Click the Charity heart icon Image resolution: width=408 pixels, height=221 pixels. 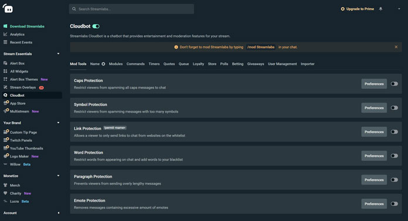5,193
